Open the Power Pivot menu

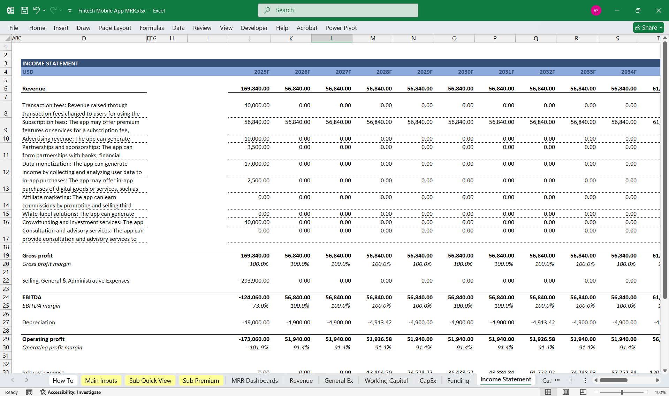pos(341,27)
